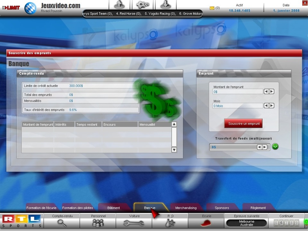Image resolution: width=308 pixels, height=231 pixels.
Task: Increase the Montant de l'emprunt amount
Action: [272, 91]
